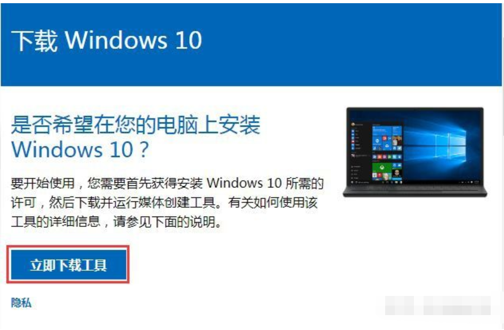Click the empty blue header banner area
Screen dimensions: 504x330
[354, 45]
